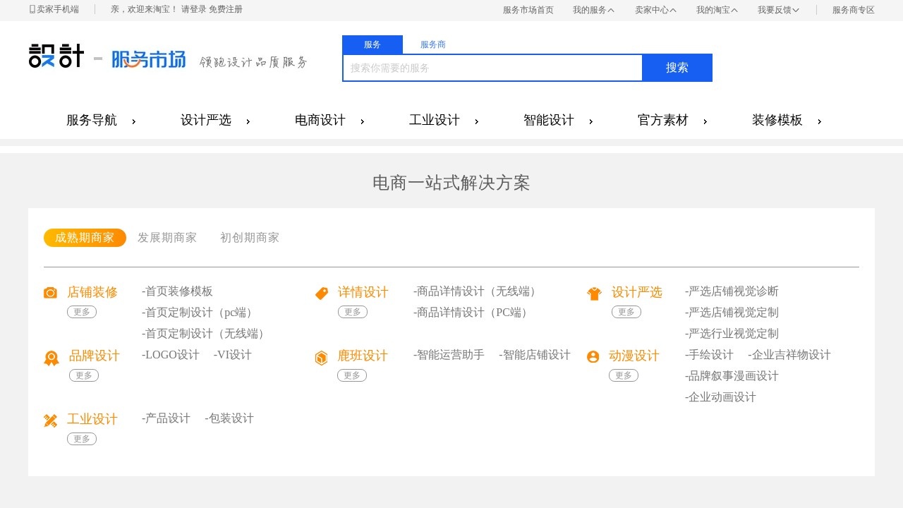Click 更多 under 工业设计 category

click(x=82, y=439)
